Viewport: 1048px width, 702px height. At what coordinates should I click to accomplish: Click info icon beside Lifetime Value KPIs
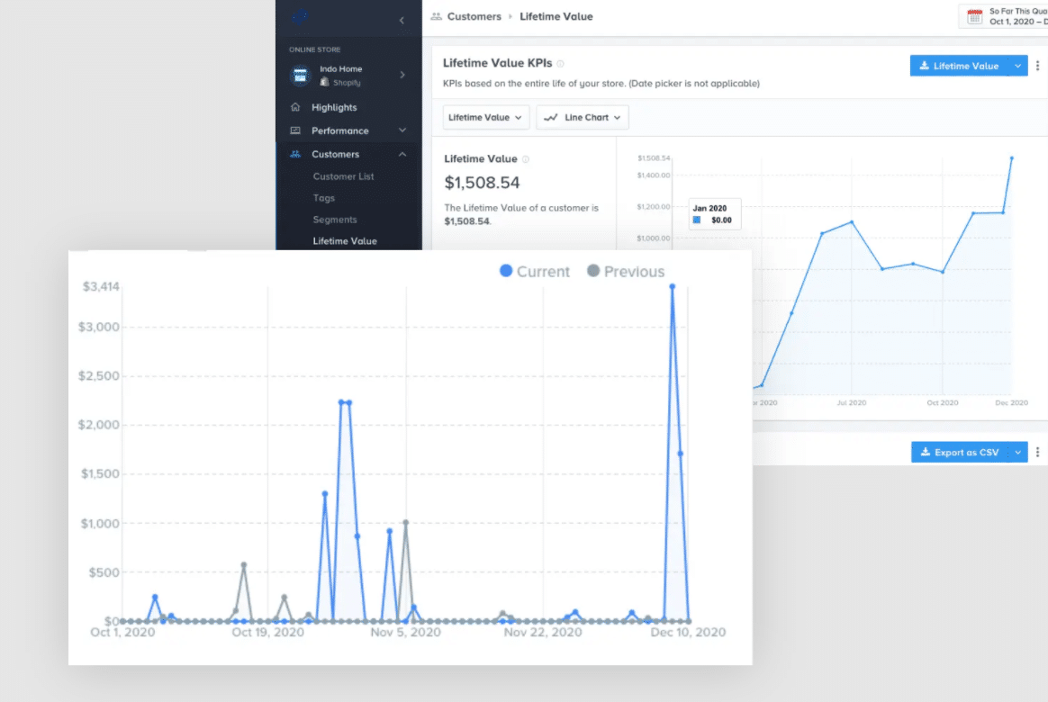pos(560,64)
